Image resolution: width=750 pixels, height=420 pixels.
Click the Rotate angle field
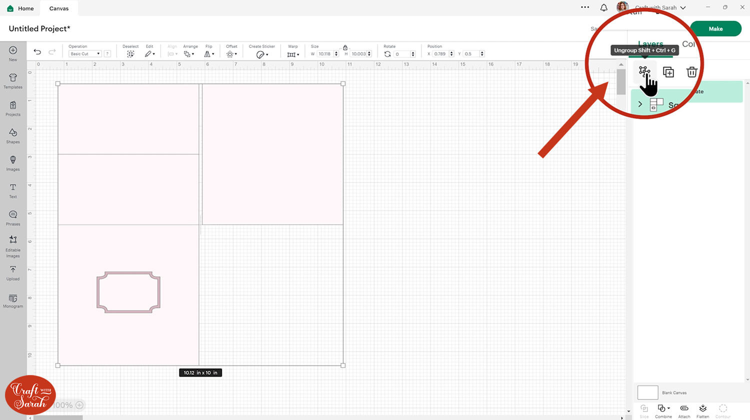(402, 54)
